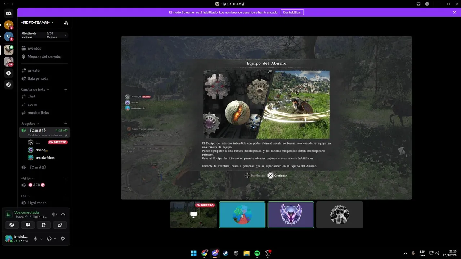The height and width of the screenshot is (259, 461).
Task: Open the soundboard
Action: (60, 225)
